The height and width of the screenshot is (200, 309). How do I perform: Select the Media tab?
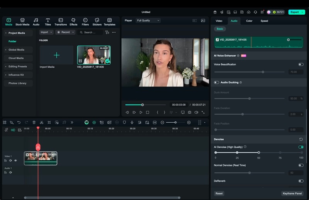click(x=8, y=22)
